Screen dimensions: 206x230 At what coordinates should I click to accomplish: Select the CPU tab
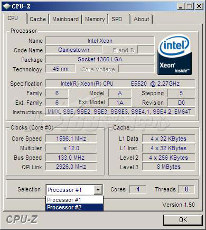click(13, 18)
